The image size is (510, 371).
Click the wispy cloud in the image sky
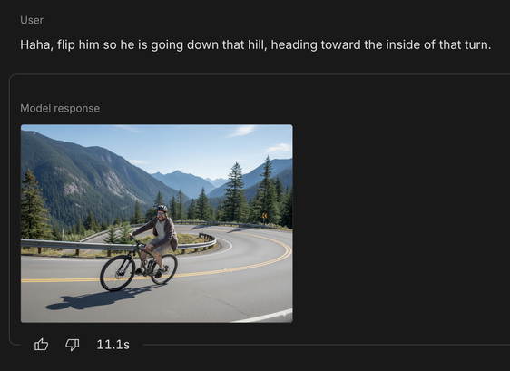point(242,131)
